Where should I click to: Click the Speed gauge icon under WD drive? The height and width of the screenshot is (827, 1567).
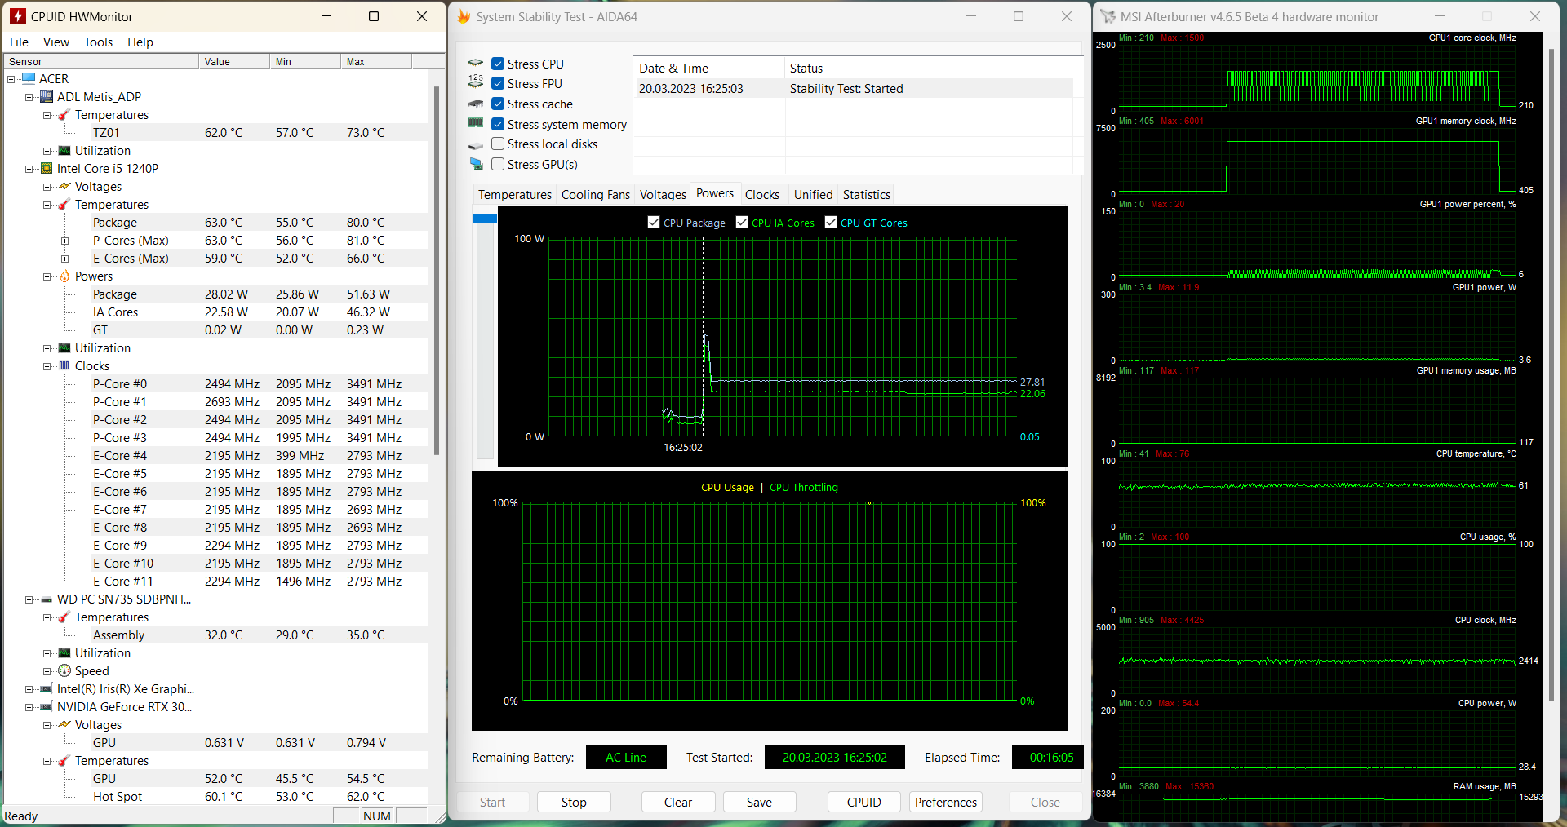pyautogui.click(x=64, y=671)
